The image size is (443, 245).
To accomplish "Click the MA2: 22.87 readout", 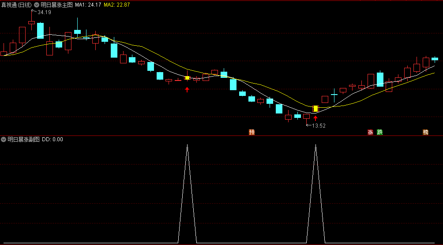I will tap(116, 5).
